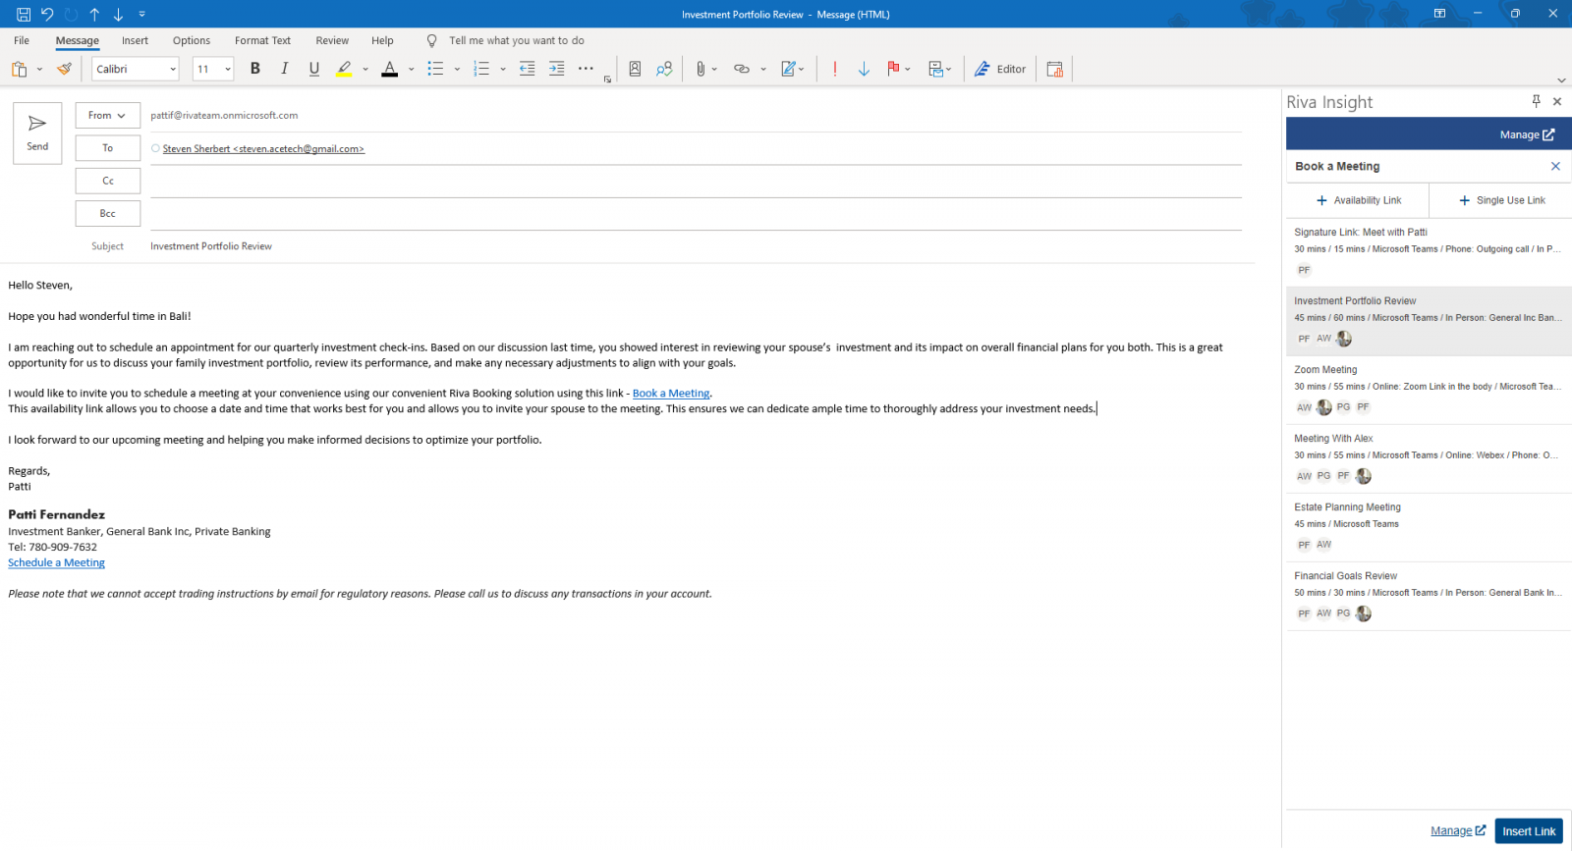Open the Book a Meeting link in the email body
Viewport: 1572px width, 851px height.
[671, 394]
